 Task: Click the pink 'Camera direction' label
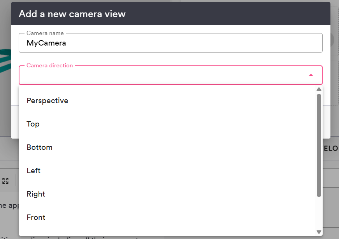(49, 65)
